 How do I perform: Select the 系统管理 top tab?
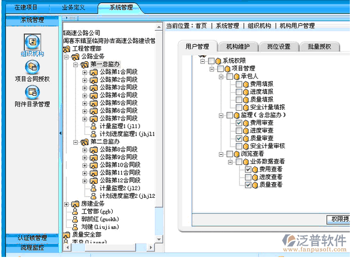coord(121,8)
